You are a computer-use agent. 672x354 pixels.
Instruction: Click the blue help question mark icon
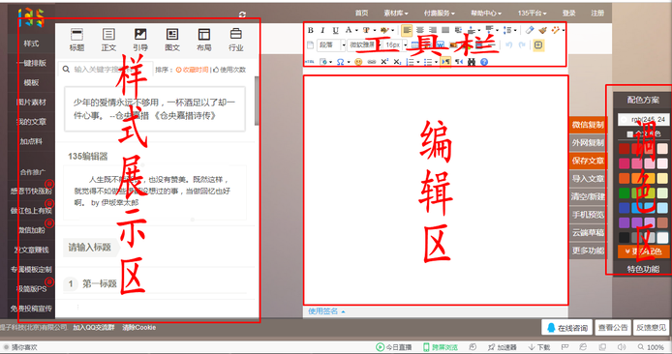(484, 62)
